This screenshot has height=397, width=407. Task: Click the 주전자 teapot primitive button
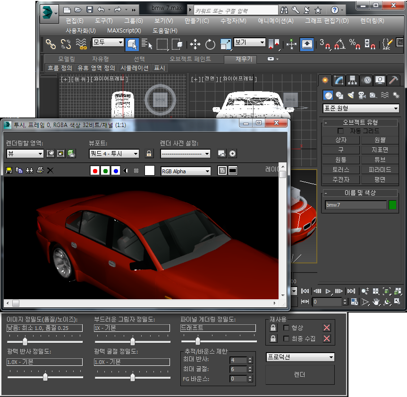click(341, 179)
